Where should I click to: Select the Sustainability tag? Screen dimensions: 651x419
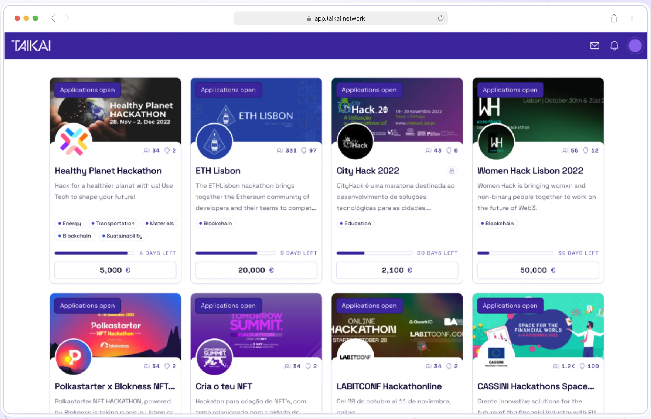[122, 236]
